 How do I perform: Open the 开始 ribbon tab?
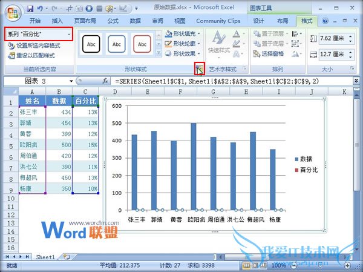(35, 21)
